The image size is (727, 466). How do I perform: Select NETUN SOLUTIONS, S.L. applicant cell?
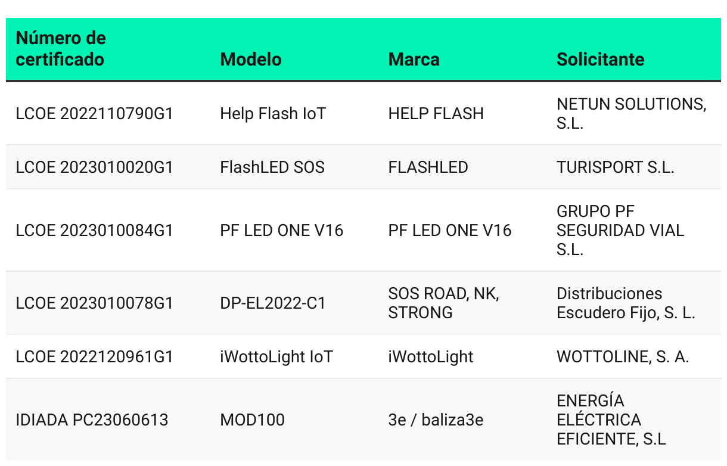(631, 114)
